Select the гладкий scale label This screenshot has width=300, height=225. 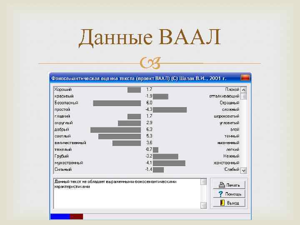point(62,116)
